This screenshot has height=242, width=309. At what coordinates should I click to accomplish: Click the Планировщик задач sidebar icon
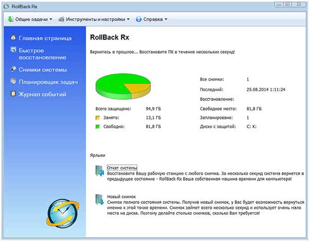click(x=13, y=81)
